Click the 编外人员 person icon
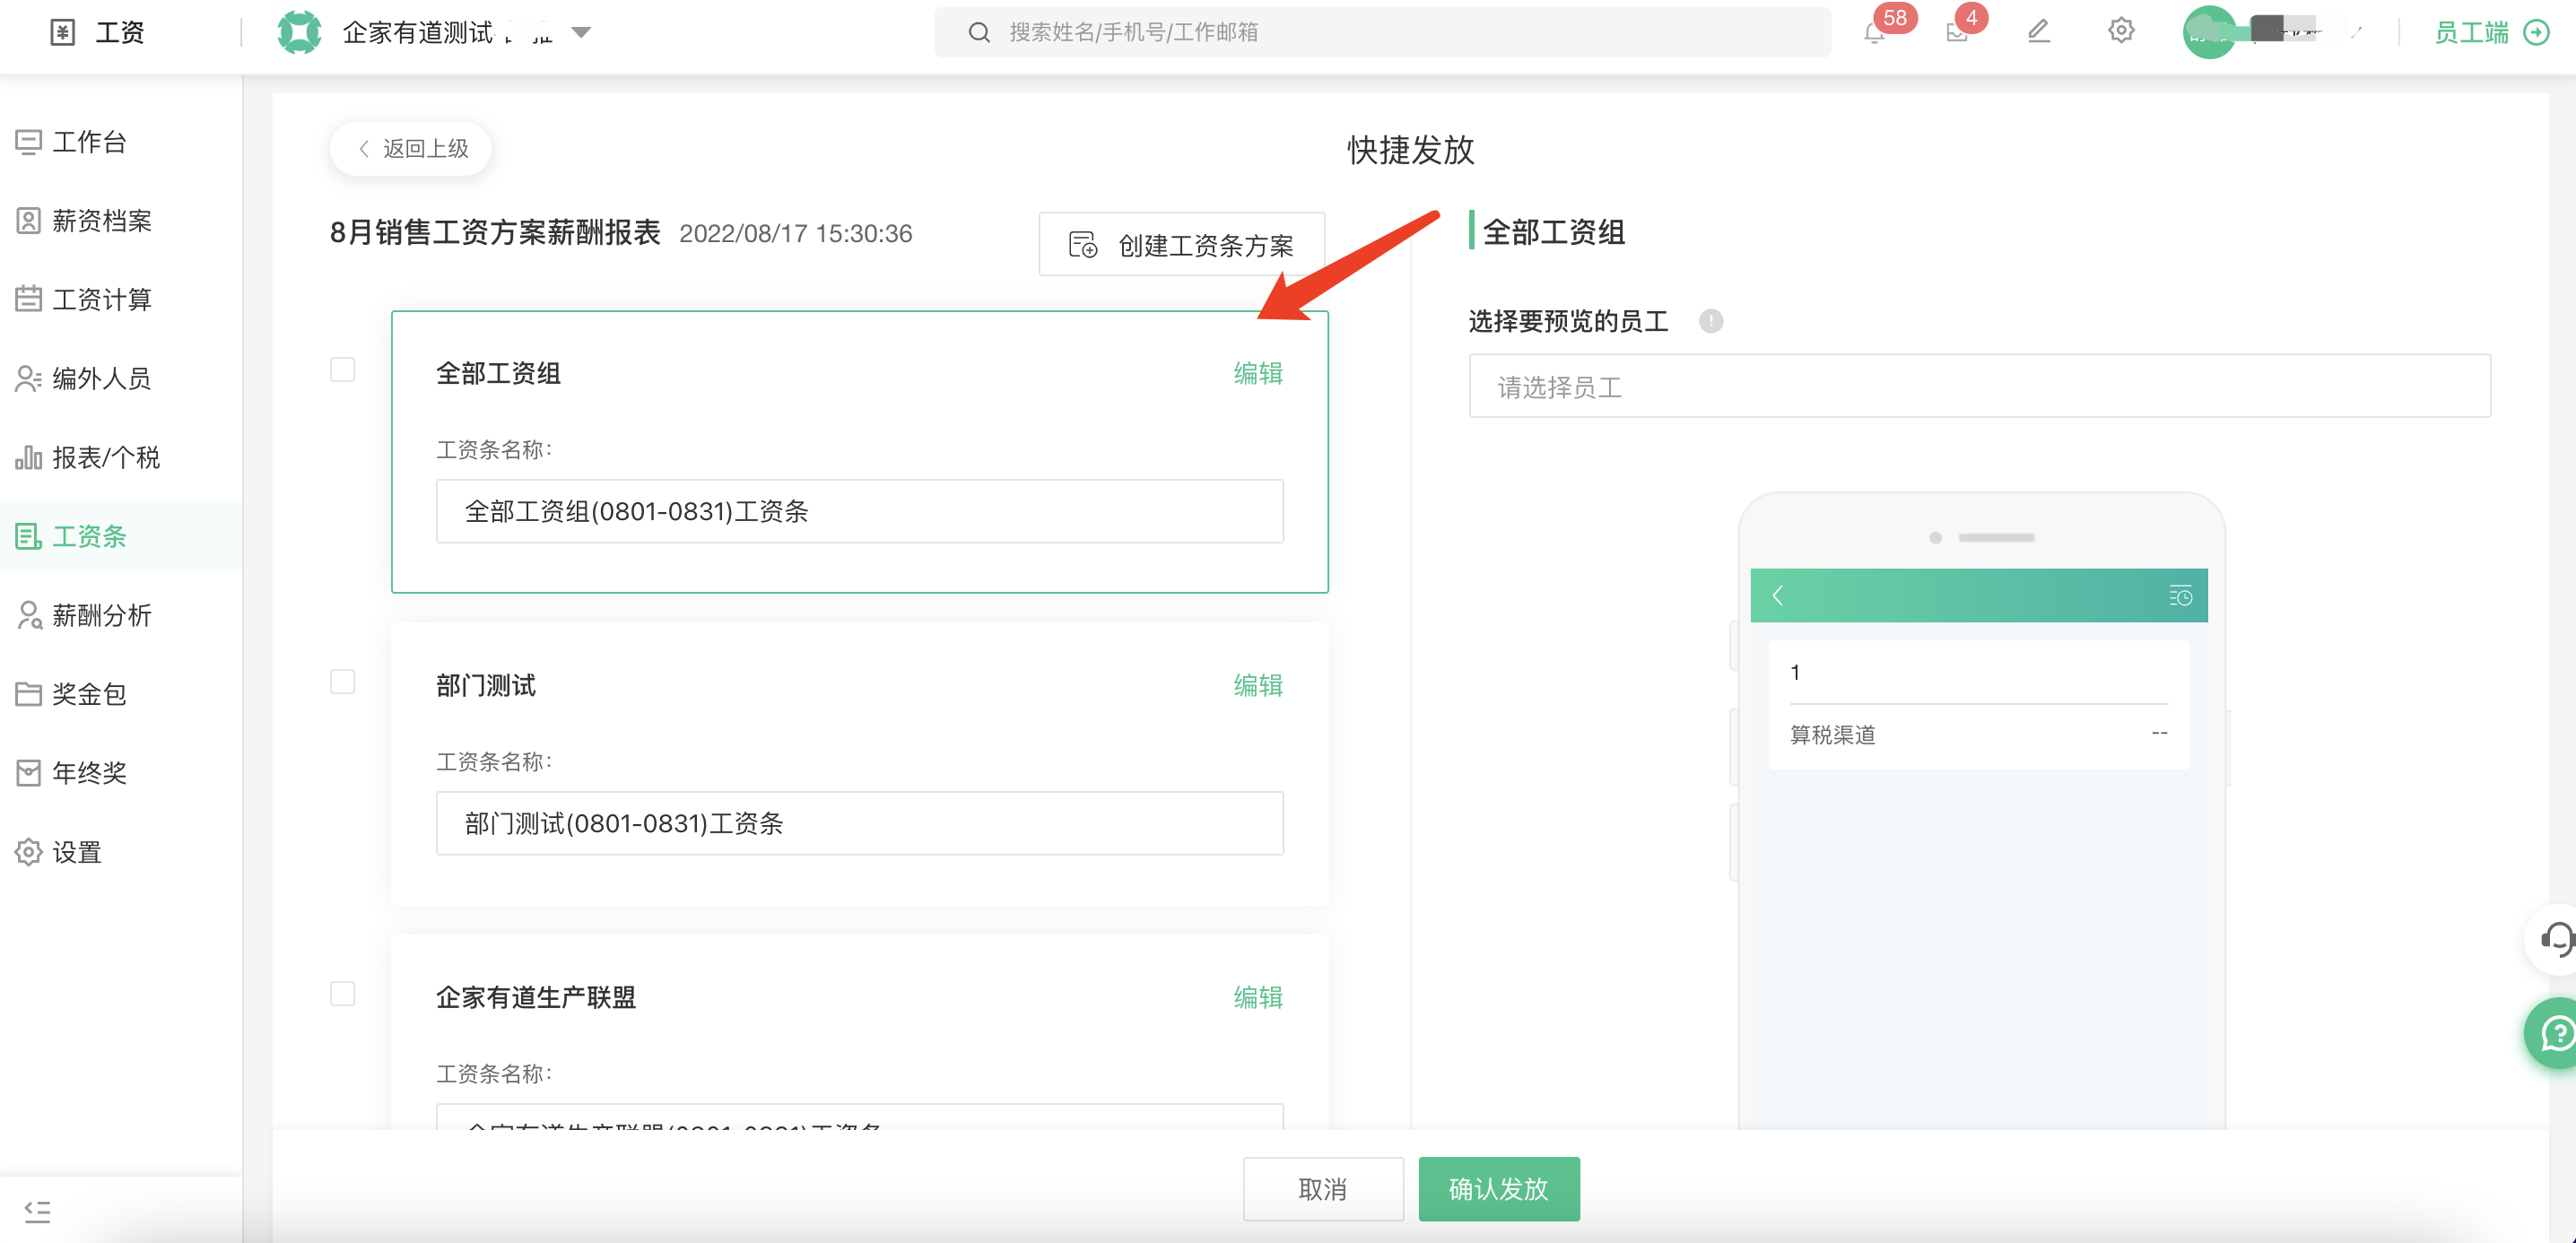 [x=28, y=378]
